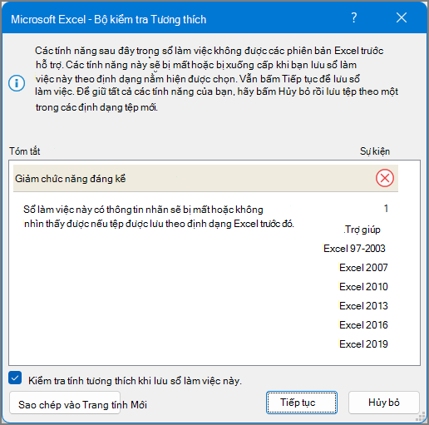Click the event count number 1
Viewport: 429px width, 425px height.
(x=386, y=208)
